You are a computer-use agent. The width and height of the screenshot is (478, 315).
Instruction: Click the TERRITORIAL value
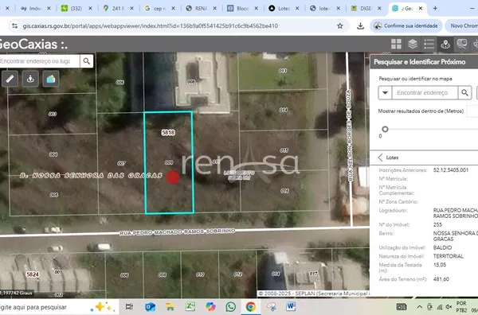[x=448, y=256]
